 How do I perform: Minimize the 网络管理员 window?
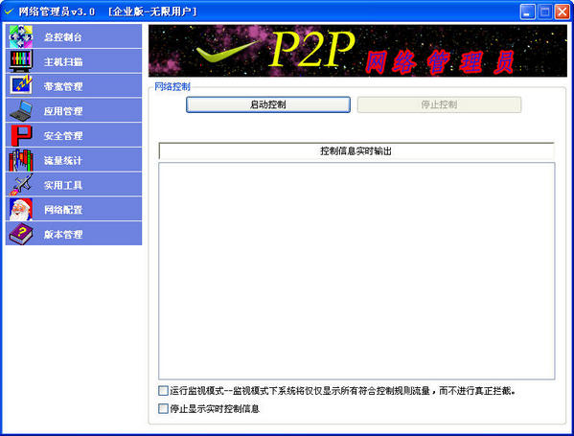click(x=527, y=11)
